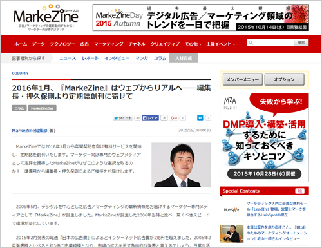
Task: Click the Google+ count showing 0
Action: tap(183, 118)
